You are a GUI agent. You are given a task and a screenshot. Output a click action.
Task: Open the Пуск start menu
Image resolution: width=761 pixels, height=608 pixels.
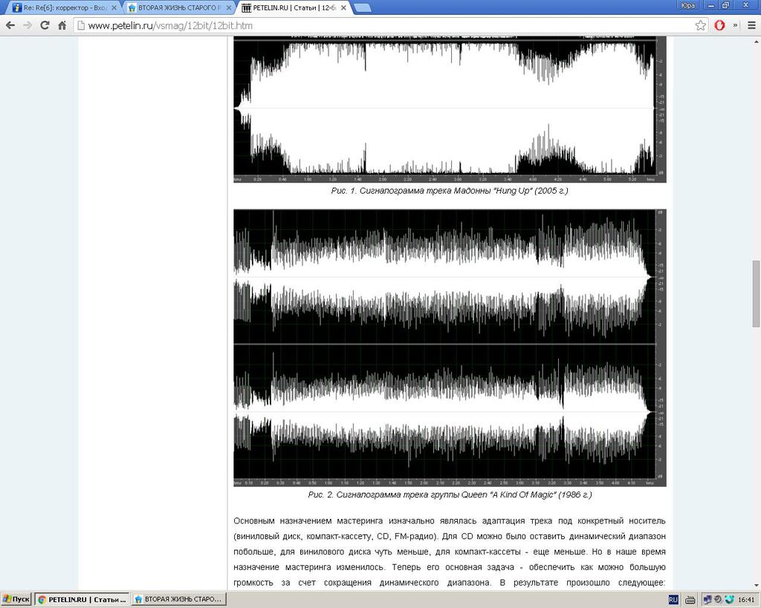pyautogui.click(x=16, y=600)
